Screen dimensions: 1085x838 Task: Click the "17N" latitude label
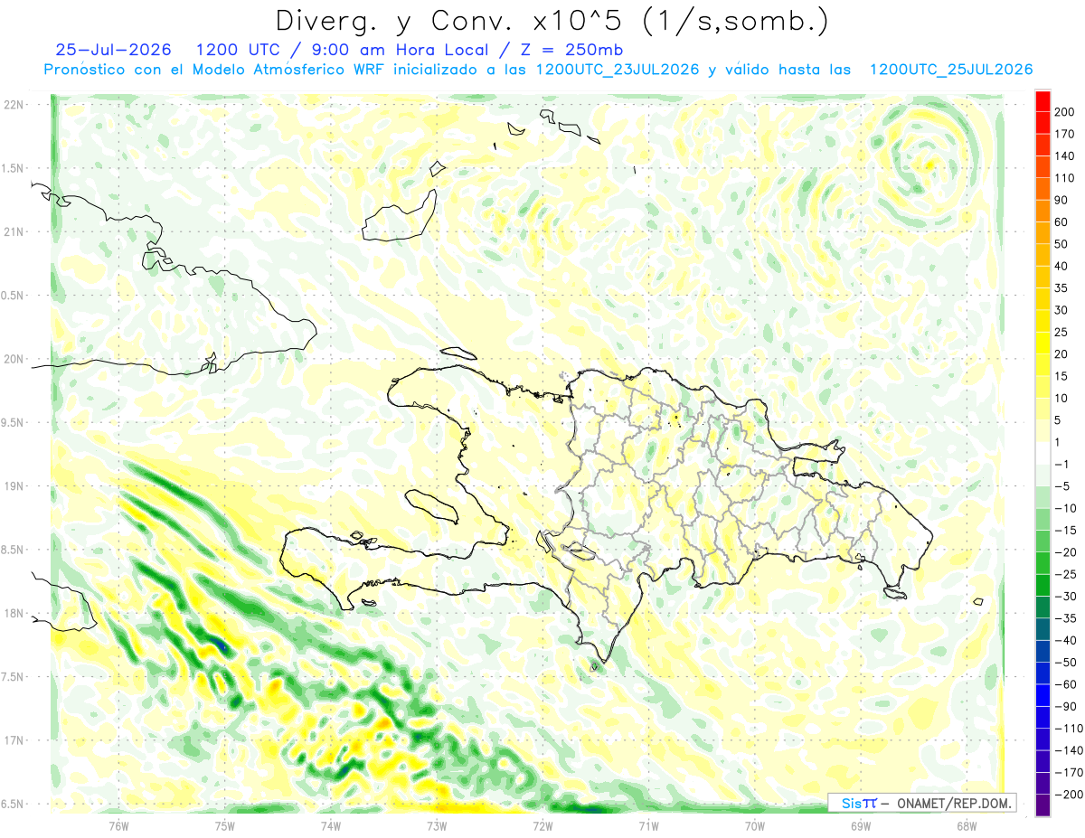pos(14,740)
